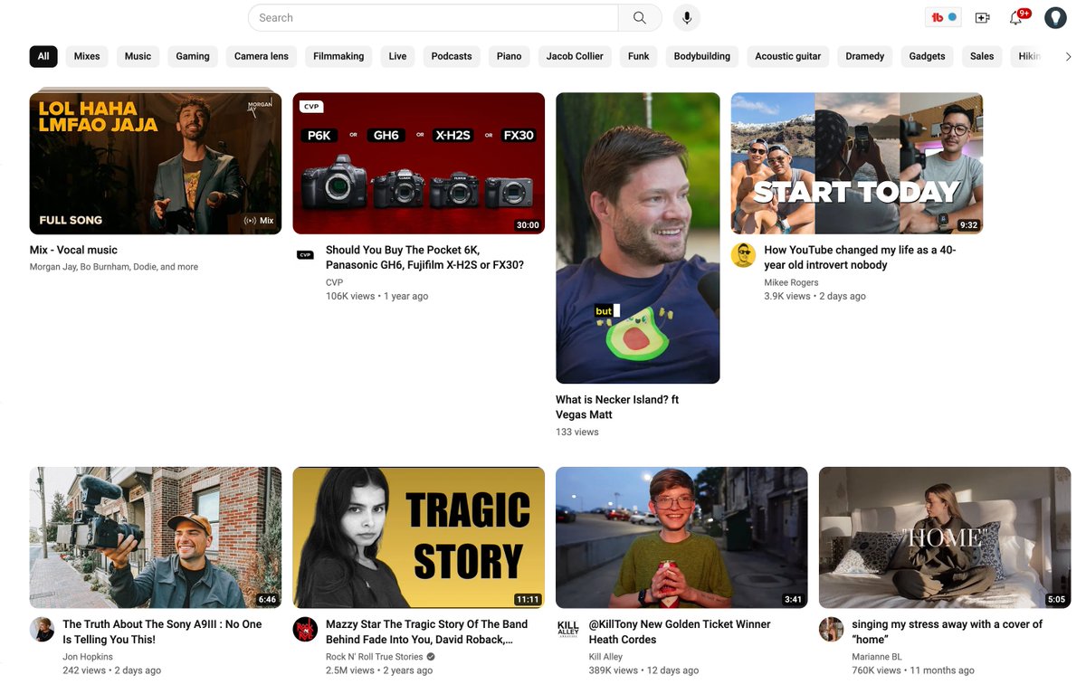Open Jon Hopkins channel avatar
Image resolution: width=1086 pixels, height=694 pixels.
tap(42, 630)
